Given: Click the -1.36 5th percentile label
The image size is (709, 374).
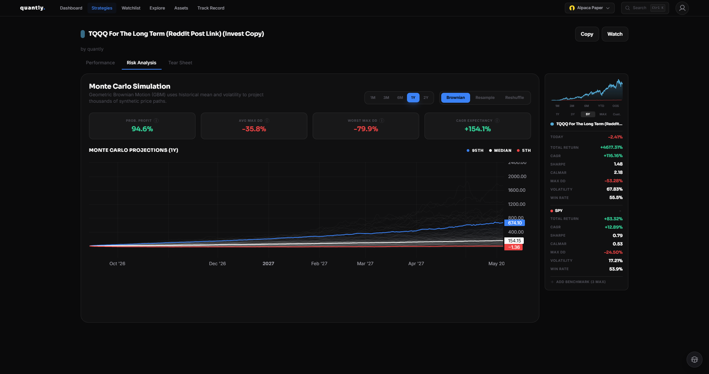Looking at the screenshot, I should pos(513,247).
